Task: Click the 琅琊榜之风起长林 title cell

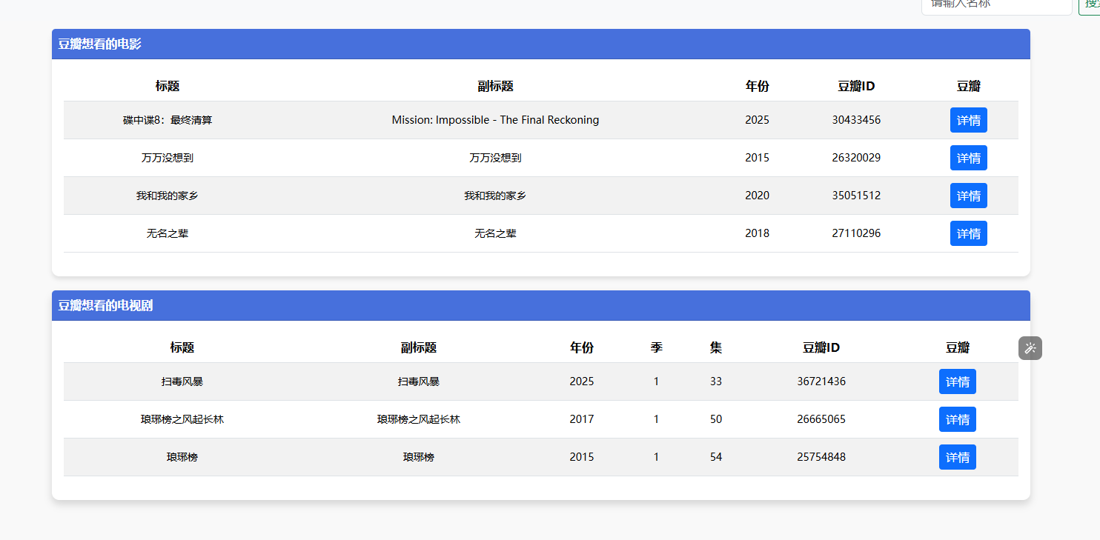Action: 182,419
